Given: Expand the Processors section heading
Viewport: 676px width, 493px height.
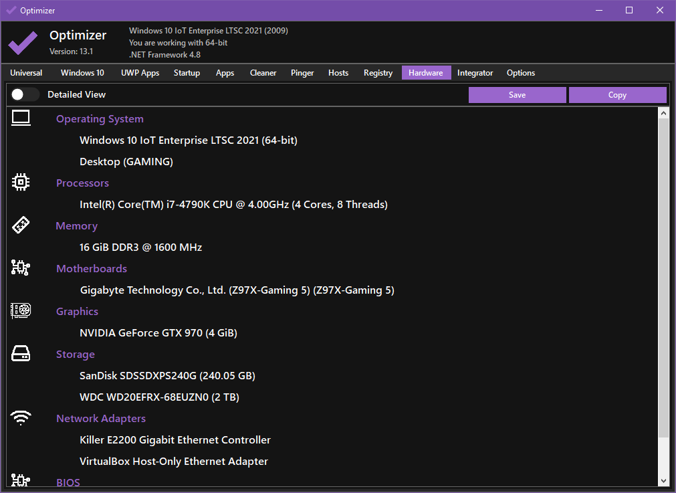Looking at the screenshot, I should tap(82, 183).
